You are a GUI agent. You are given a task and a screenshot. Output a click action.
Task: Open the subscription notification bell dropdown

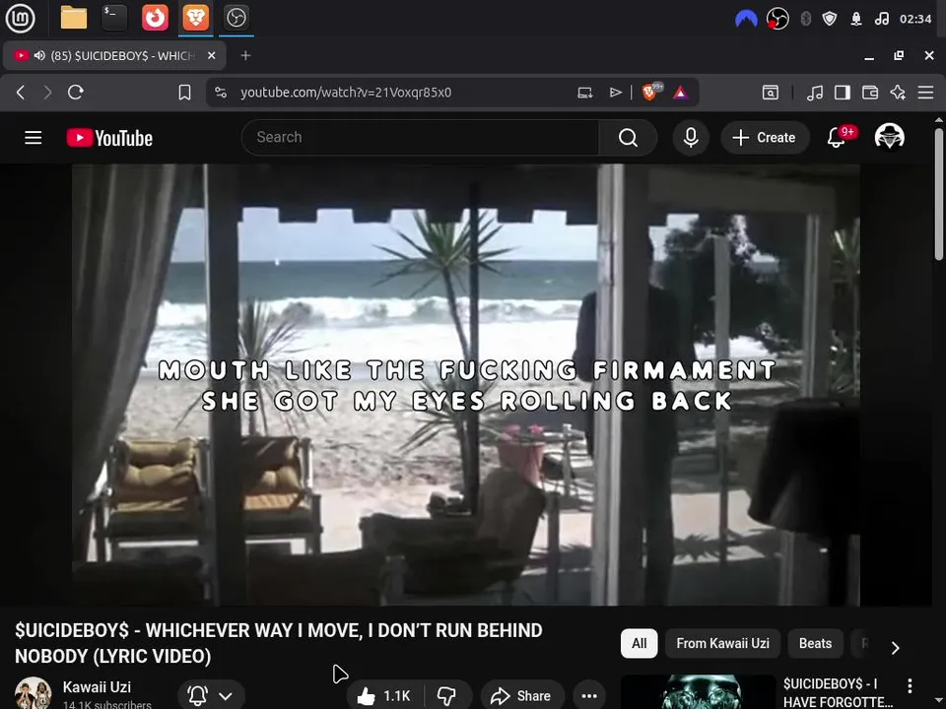211,696
